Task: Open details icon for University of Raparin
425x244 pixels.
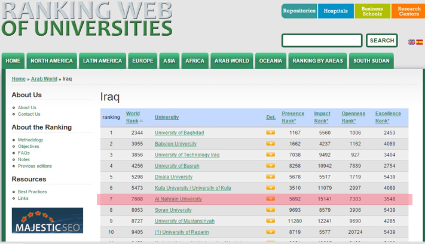Action: [270, 232]
